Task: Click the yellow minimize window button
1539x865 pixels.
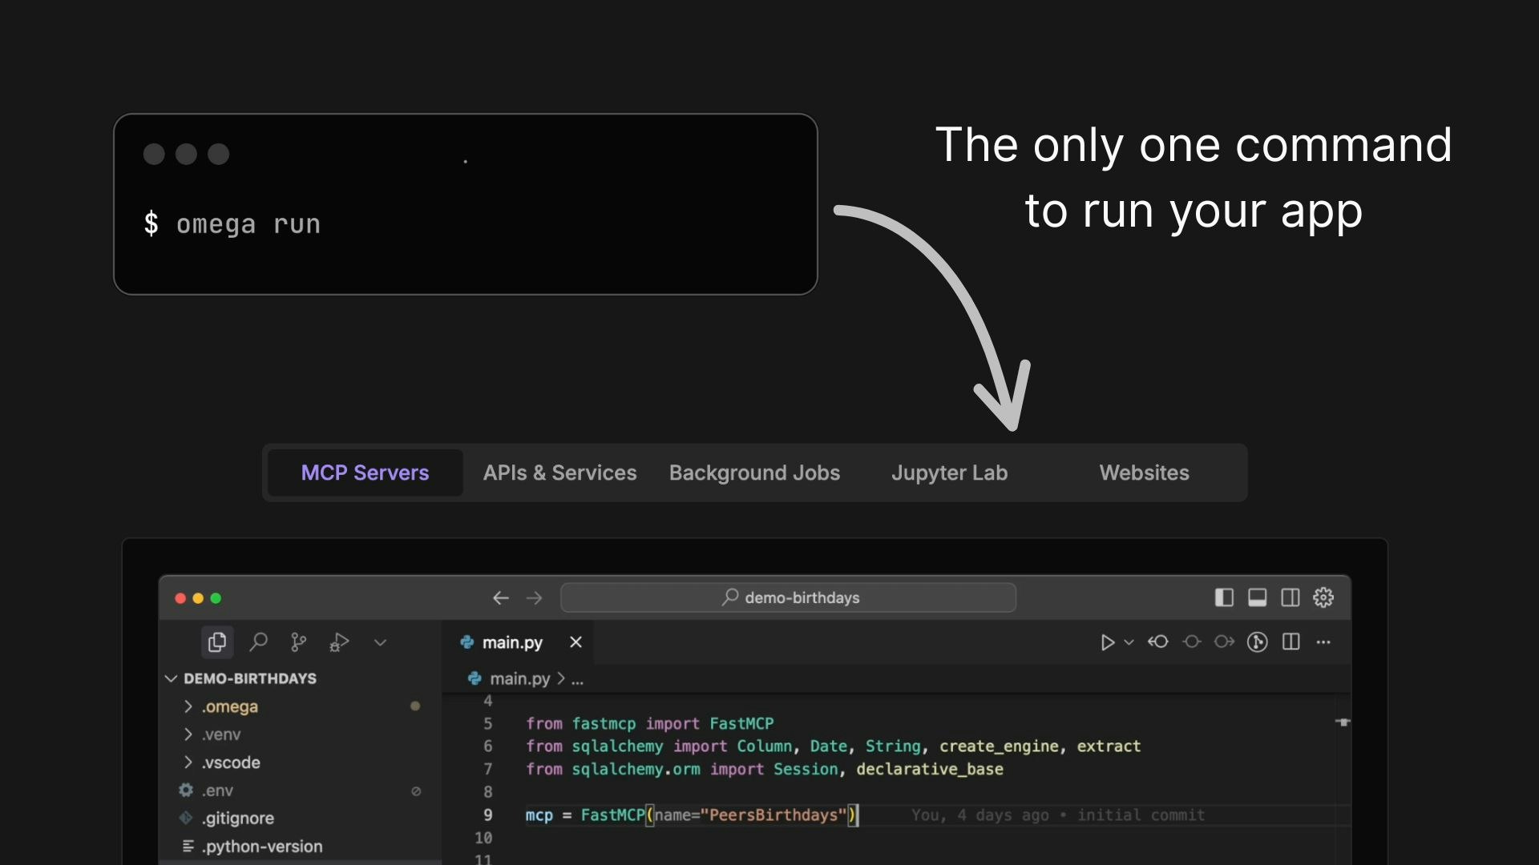Action: pos(198,598)
